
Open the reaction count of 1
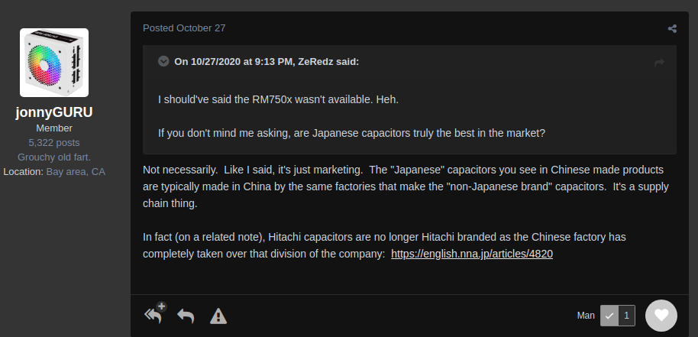(626, 316)
